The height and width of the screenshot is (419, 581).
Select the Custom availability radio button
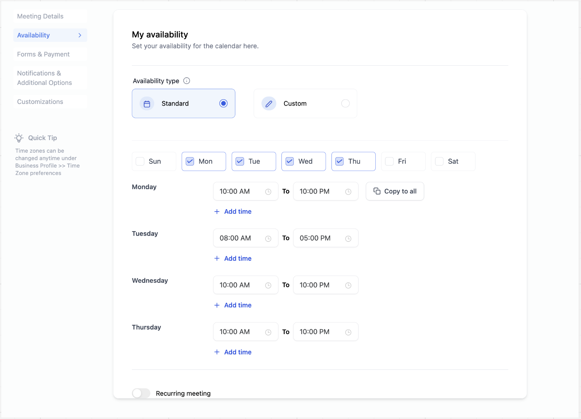point(345,103)
